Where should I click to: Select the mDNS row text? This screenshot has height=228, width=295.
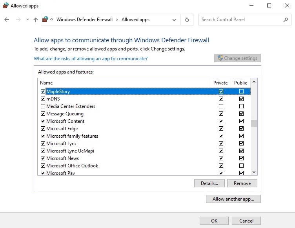point(53,99)
